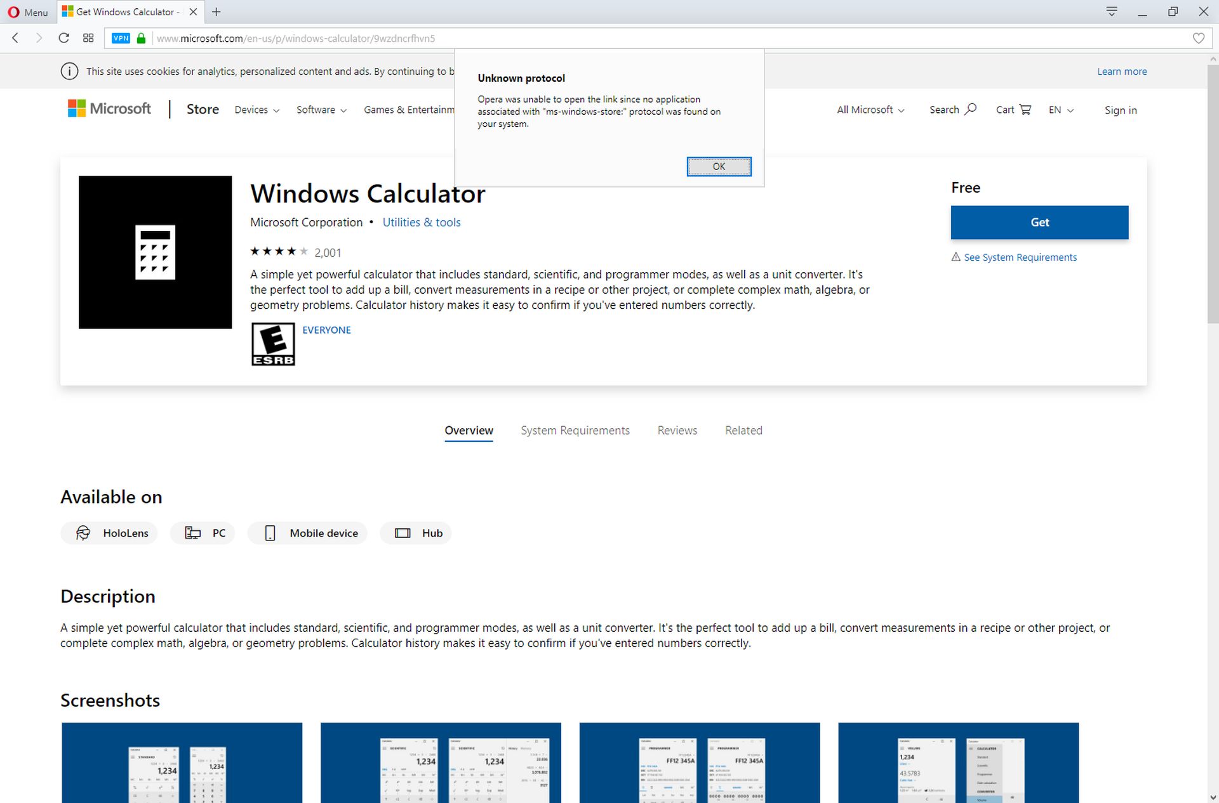1219x803 pixels.
Task: Open the scientific calculator screenshot thumbnail
Action: click(441, 762)
